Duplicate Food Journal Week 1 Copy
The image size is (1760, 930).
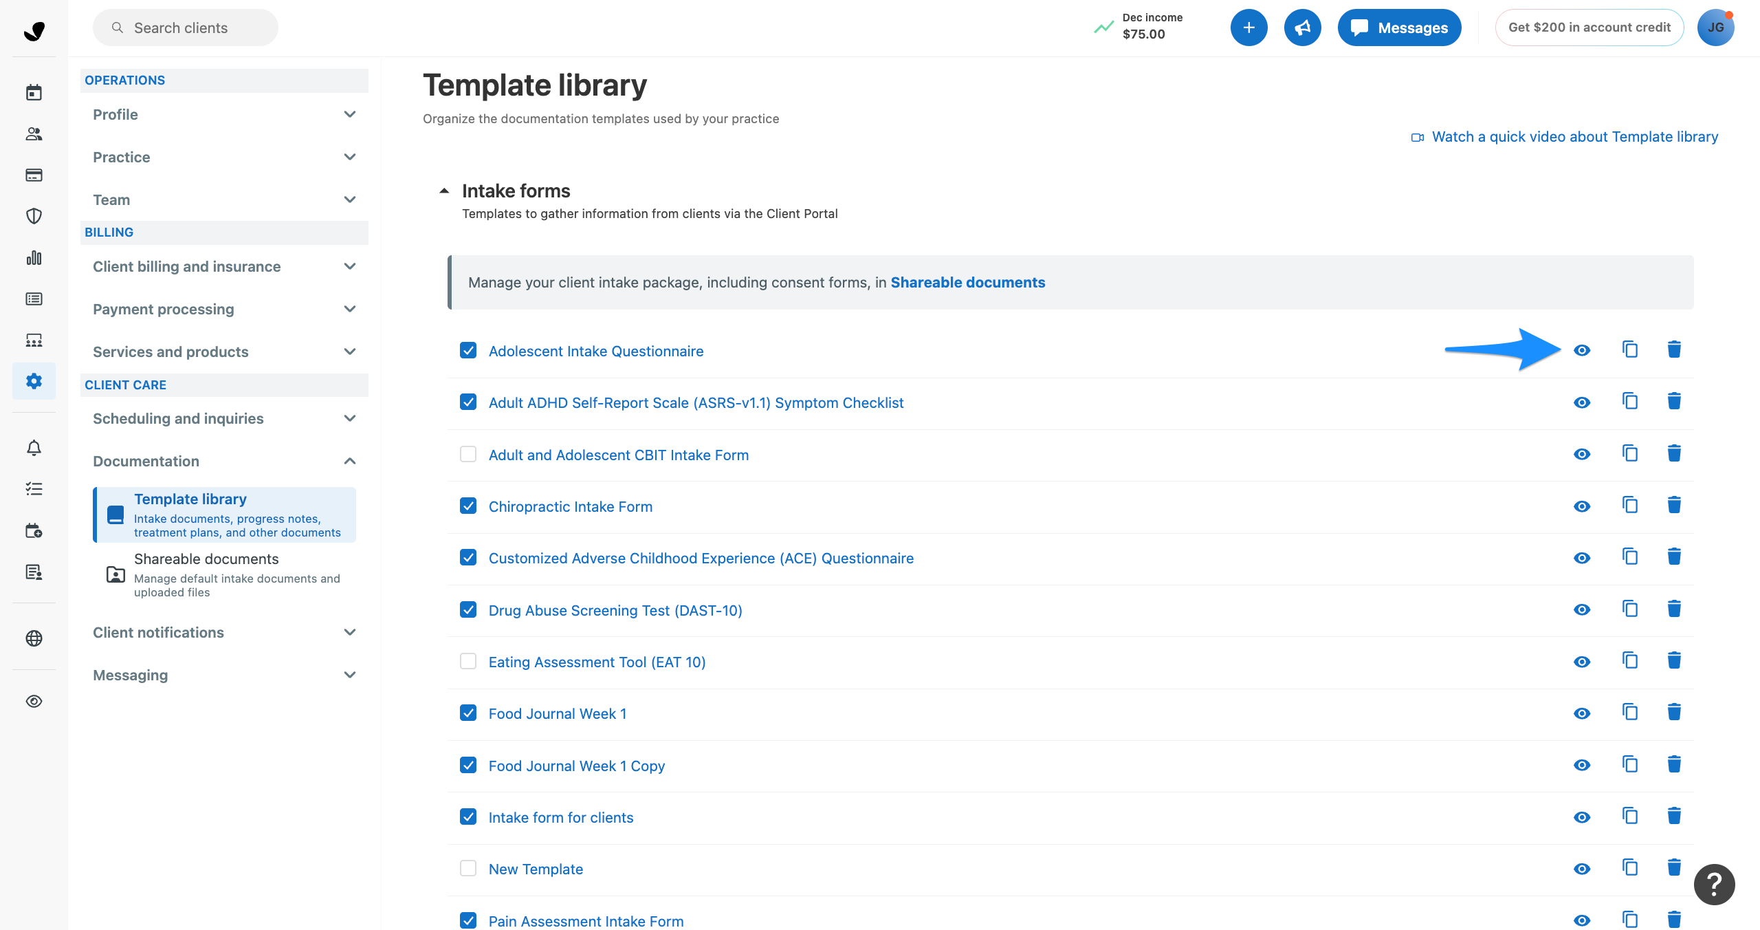coord(1630,764)
